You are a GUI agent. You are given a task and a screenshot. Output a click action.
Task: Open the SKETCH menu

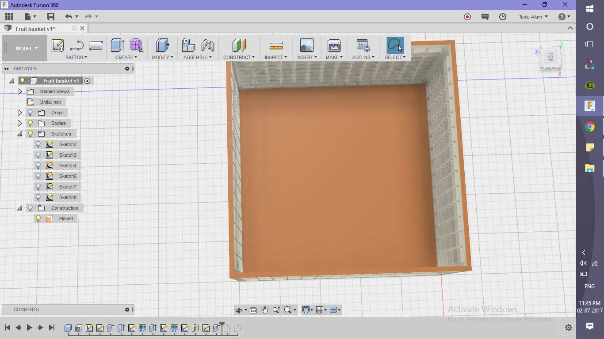click(76, 57)
